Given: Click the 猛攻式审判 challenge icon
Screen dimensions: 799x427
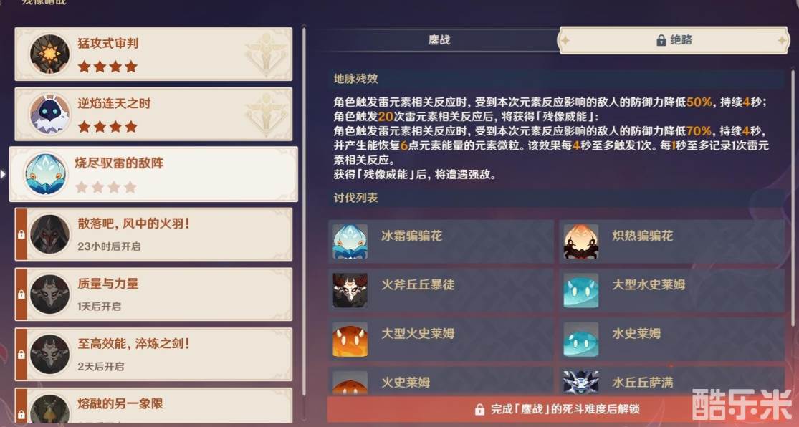Looking at the screenshot, I should click(x=49, y=54).
